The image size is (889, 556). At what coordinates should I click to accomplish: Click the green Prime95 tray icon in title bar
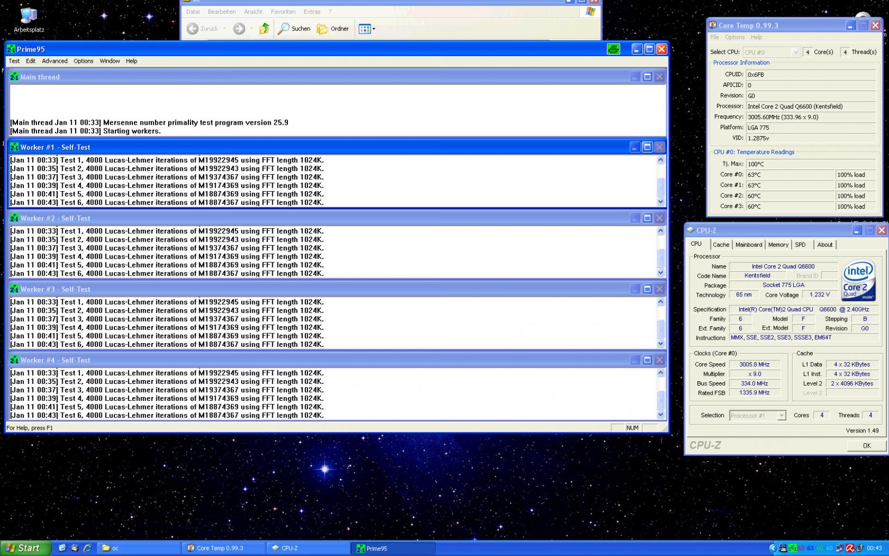pyautogui.click(x=614, y=49)
